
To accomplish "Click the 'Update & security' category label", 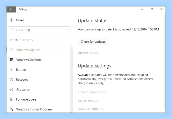I will click(x=21, y=40).
